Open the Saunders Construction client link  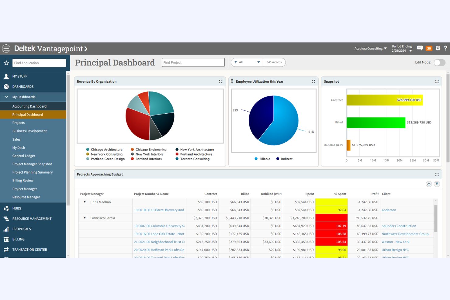coord(399,226)
